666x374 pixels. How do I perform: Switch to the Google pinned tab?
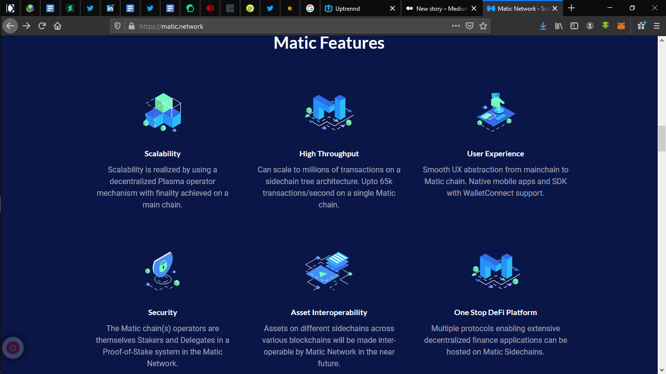coord(310,8)
